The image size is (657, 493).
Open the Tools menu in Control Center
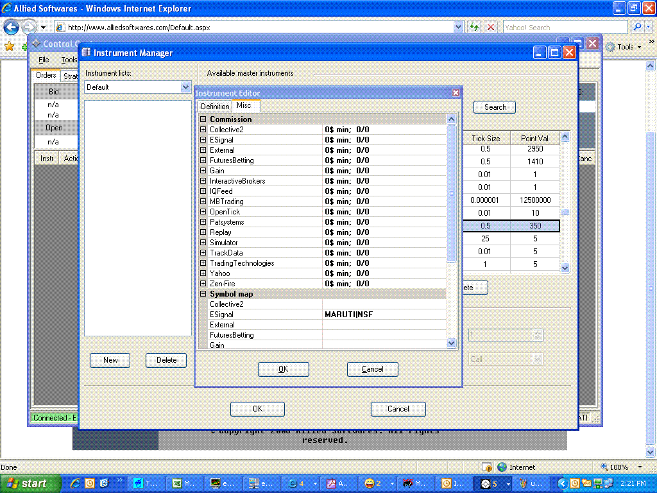coord(69,60)
